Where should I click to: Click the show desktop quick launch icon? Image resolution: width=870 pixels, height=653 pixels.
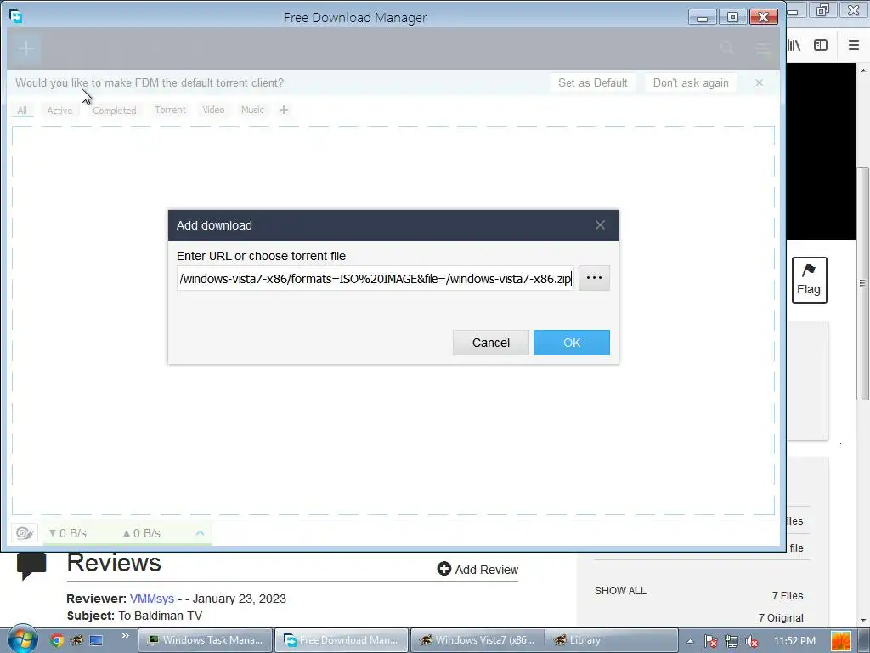[x=96, y=640]
